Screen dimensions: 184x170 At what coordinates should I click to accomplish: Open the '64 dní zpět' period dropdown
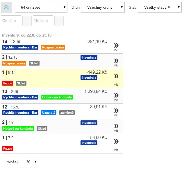[x=41, y=7]
